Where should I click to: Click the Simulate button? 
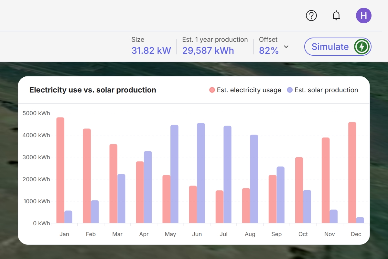(338, 47)
